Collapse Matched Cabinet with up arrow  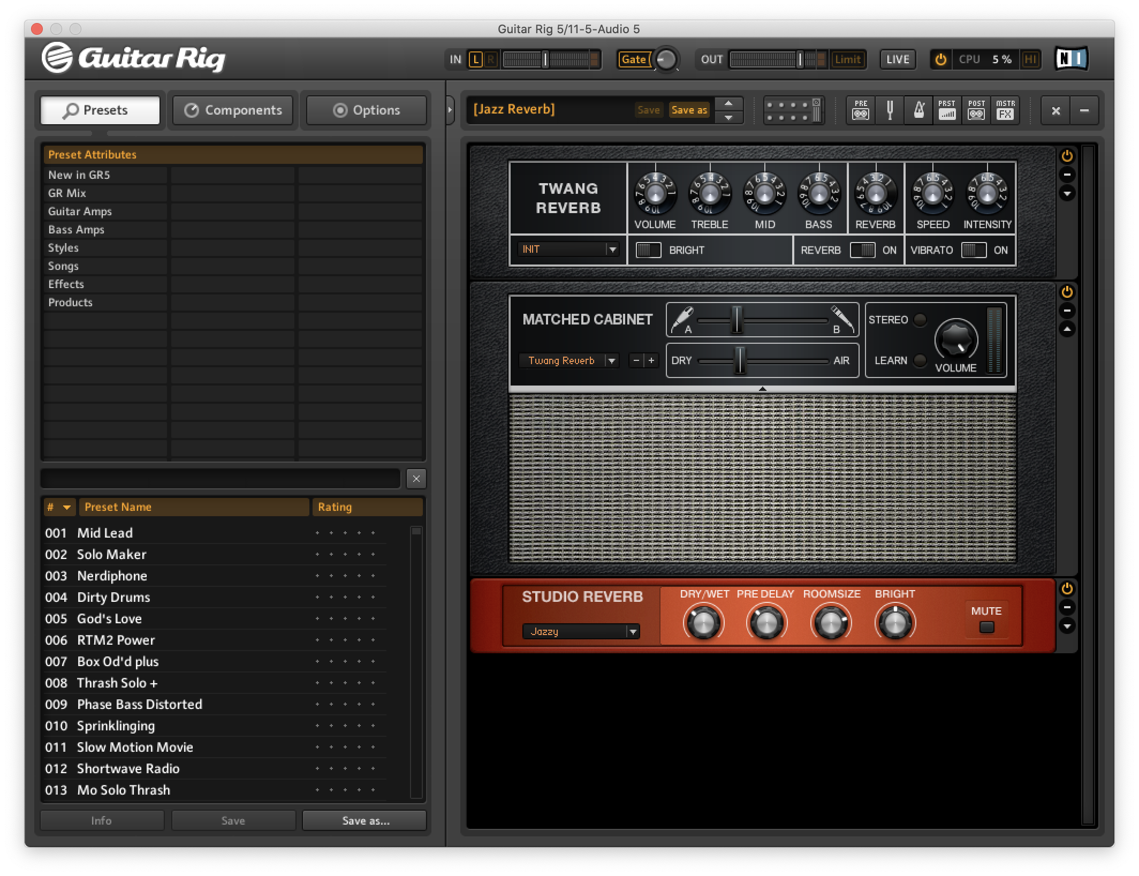coord(1067,329)
